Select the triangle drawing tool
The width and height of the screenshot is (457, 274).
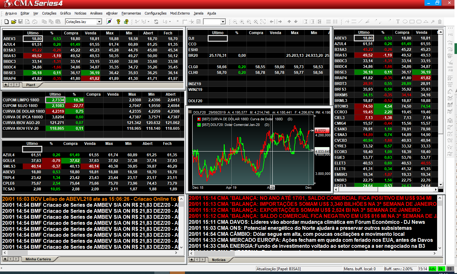(426, 22)
